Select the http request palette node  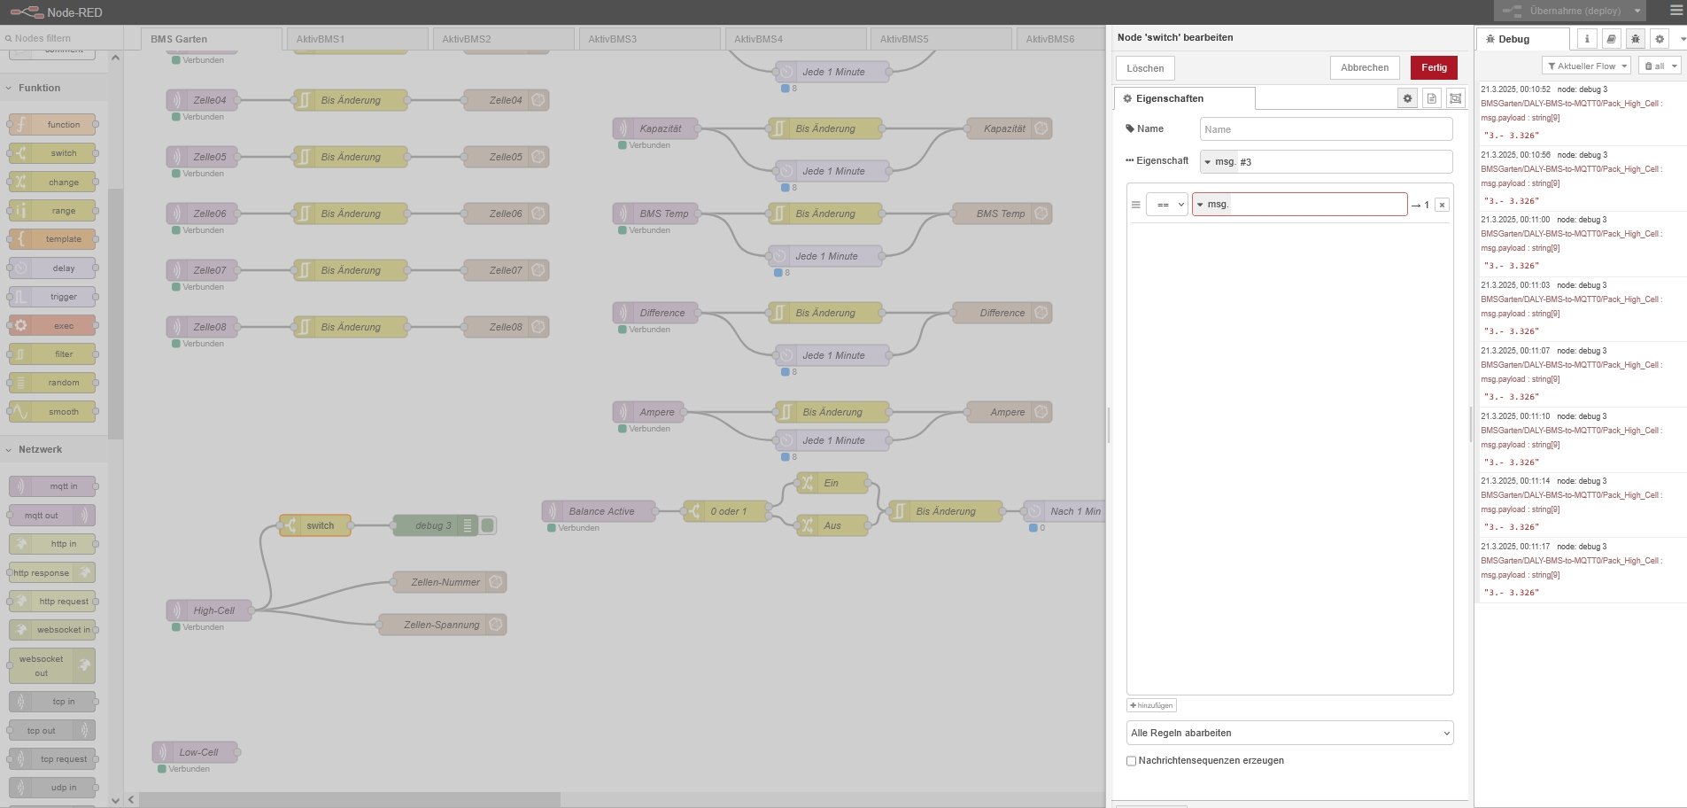52,602
